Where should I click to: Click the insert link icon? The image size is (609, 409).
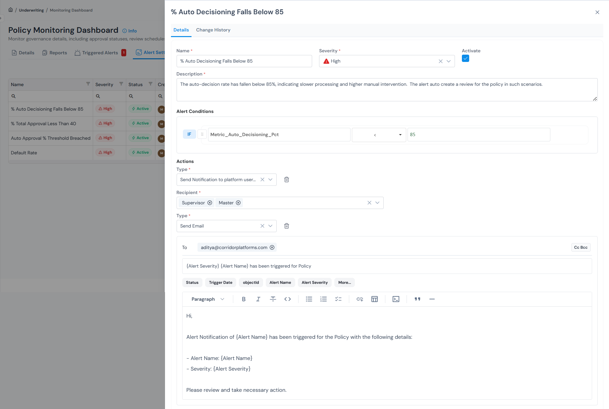(360, 299)
